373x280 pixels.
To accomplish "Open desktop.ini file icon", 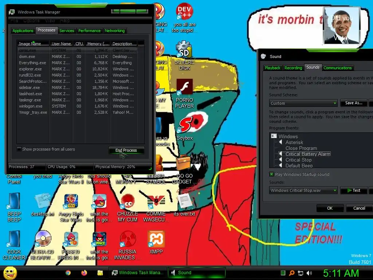I will tap(43, 201).
